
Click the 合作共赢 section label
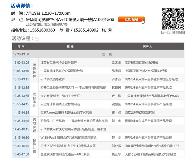point(34,146)
